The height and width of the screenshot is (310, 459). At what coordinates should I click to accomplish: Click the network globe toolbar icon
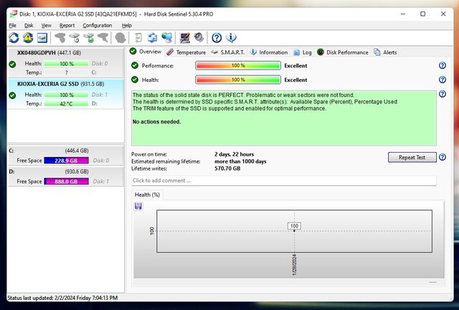(x=167, y=37)
